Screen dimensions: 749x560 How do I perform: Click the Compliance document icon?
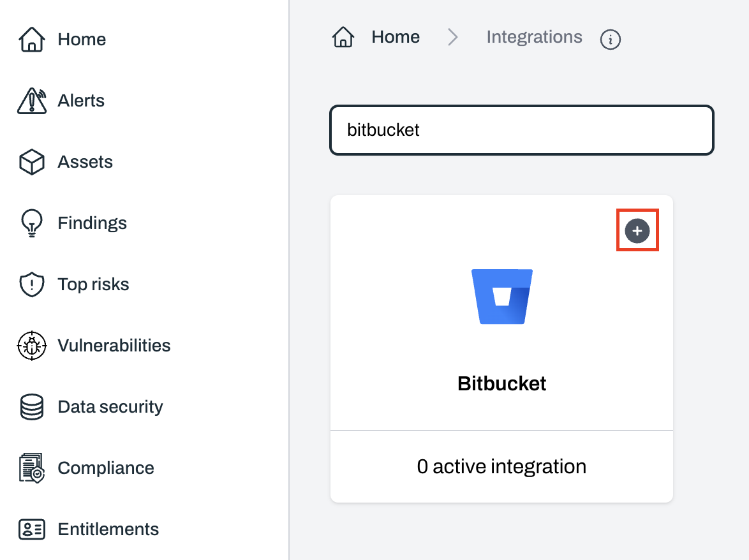(31, 468)
